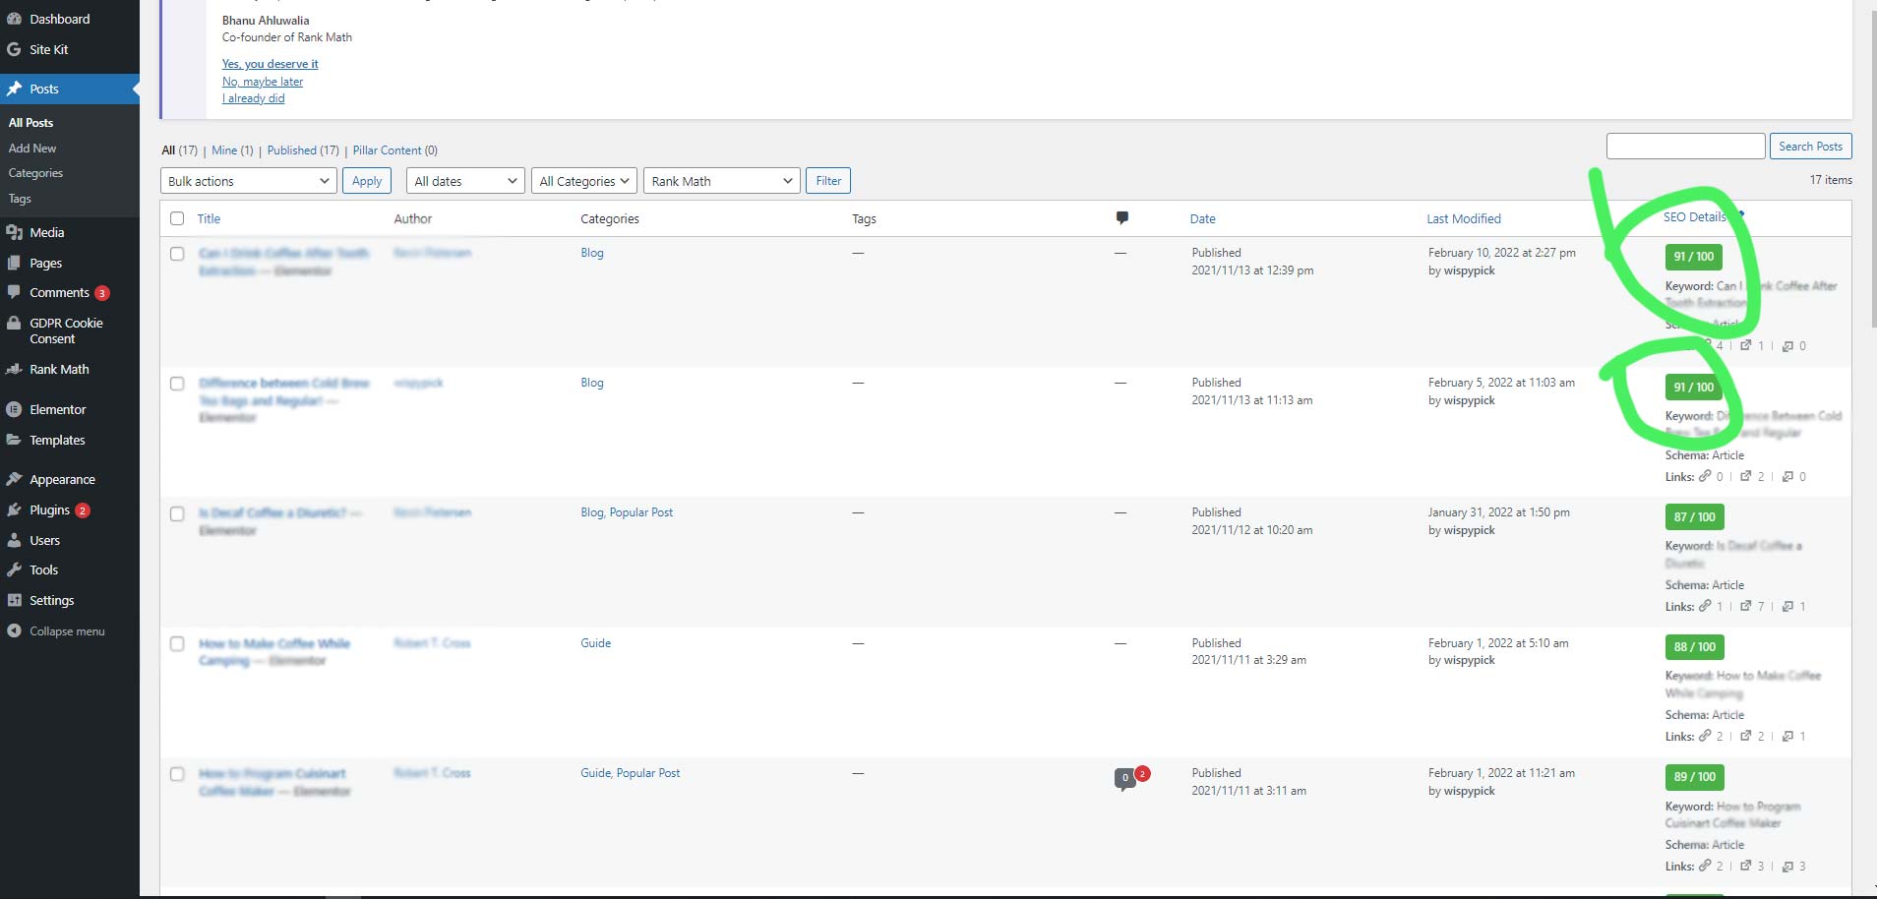Open the All Categories dropdown
Viewport: 1877px width, 899px height.
[582, 180]
